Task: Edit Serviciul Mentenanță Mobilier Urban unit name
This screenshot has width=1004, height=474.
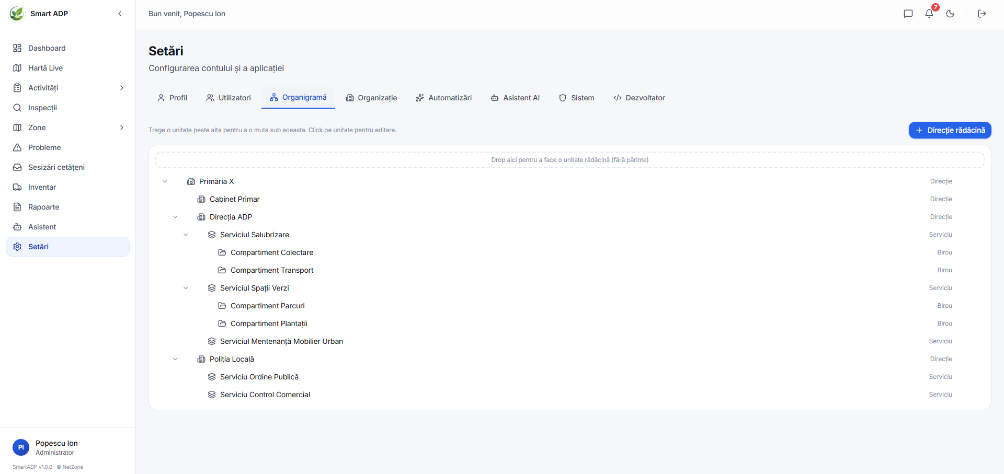Action: [x=281, y=341]
